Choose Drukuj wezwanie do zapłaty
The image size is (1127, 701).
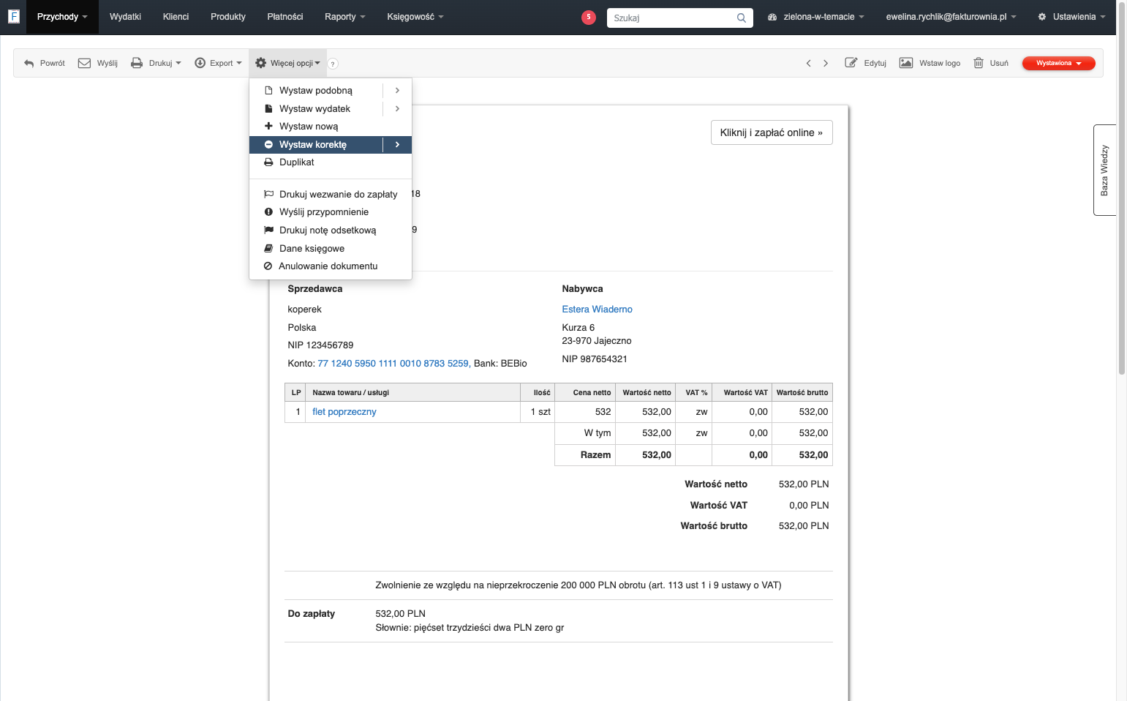(x=331, y=195)
